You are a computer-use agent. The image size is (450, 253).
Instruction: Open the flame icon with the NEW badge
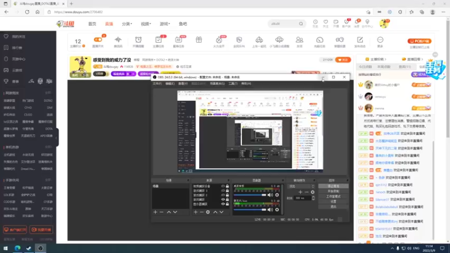pos(219,41)
